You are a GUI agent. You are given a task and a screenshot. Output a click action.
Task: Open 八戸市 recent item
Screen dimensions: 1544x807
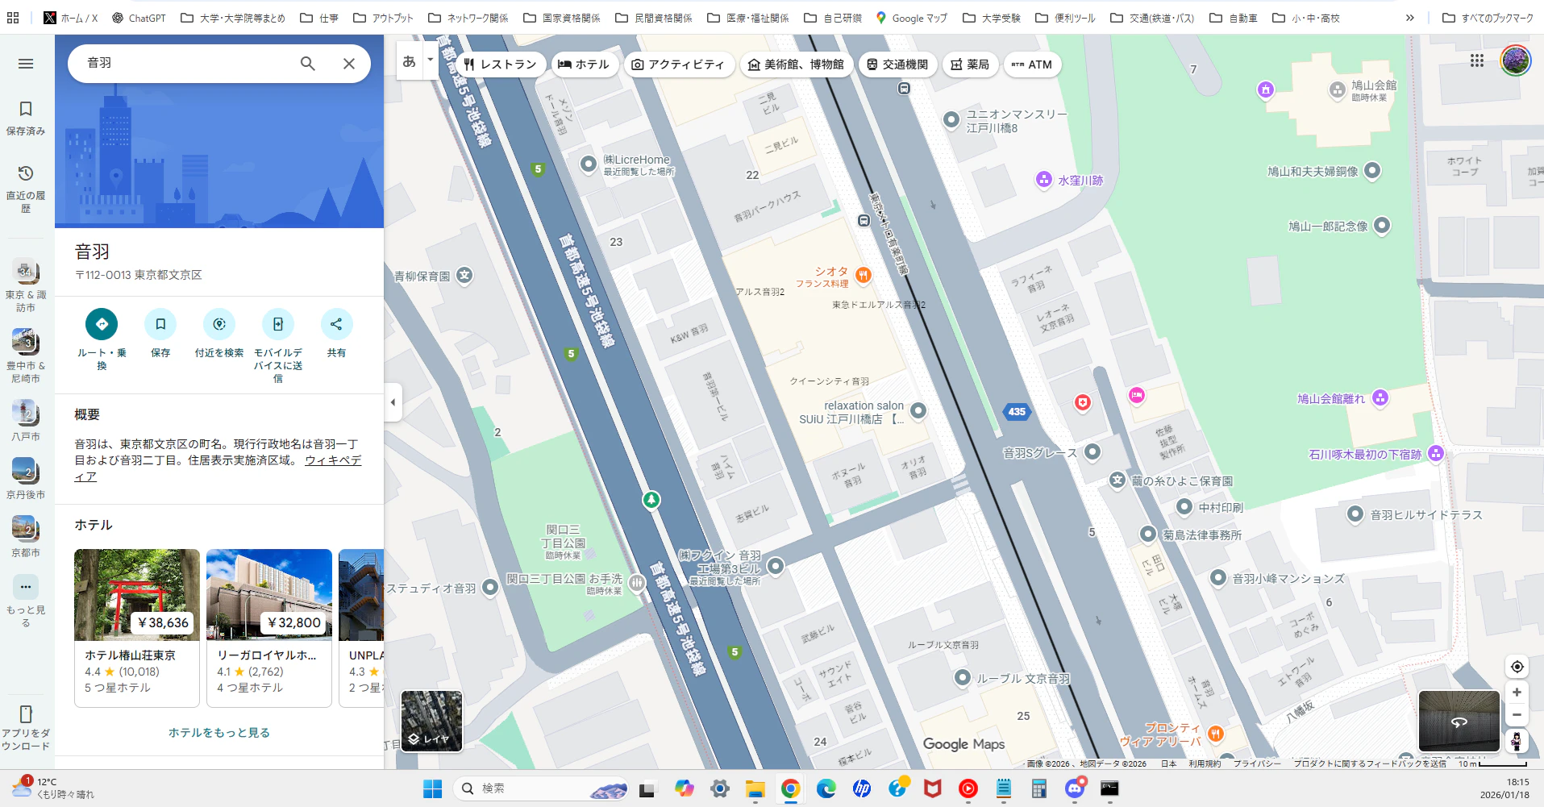point(26,421)
